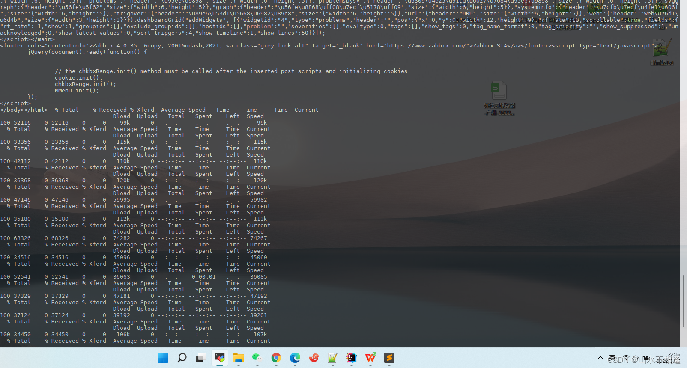The image size is (687, 368).
Task: Click the '59995' average download speed value
Action: (x=122, y=199)
